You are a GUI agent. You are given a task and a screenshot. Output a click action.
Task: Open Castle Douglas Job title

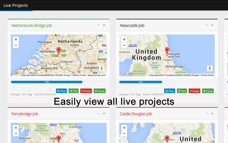[x=136, y=114]
